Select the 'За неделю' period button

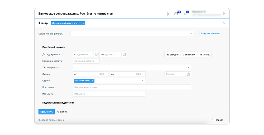[x=189, y=54]
